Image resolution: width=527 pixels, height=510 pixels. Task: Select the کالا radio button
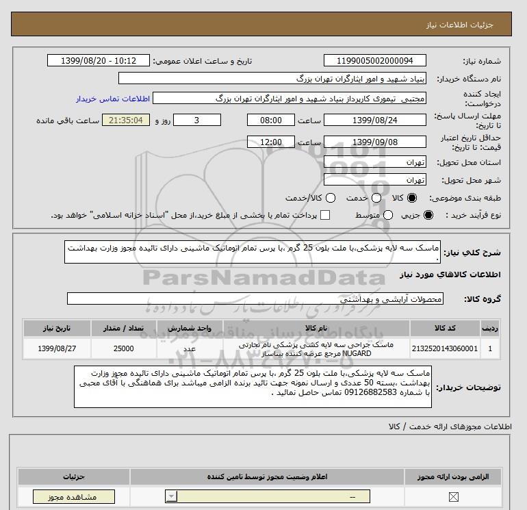pos(412,198)
